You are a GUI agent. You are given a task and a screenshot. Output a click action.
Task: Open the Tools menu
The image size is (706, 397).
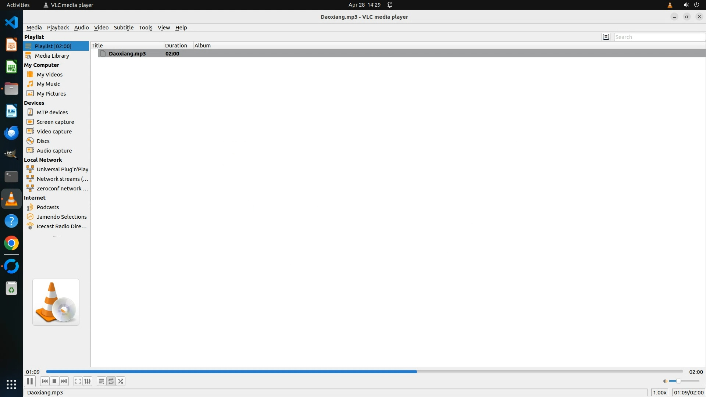tap(145, 28)
